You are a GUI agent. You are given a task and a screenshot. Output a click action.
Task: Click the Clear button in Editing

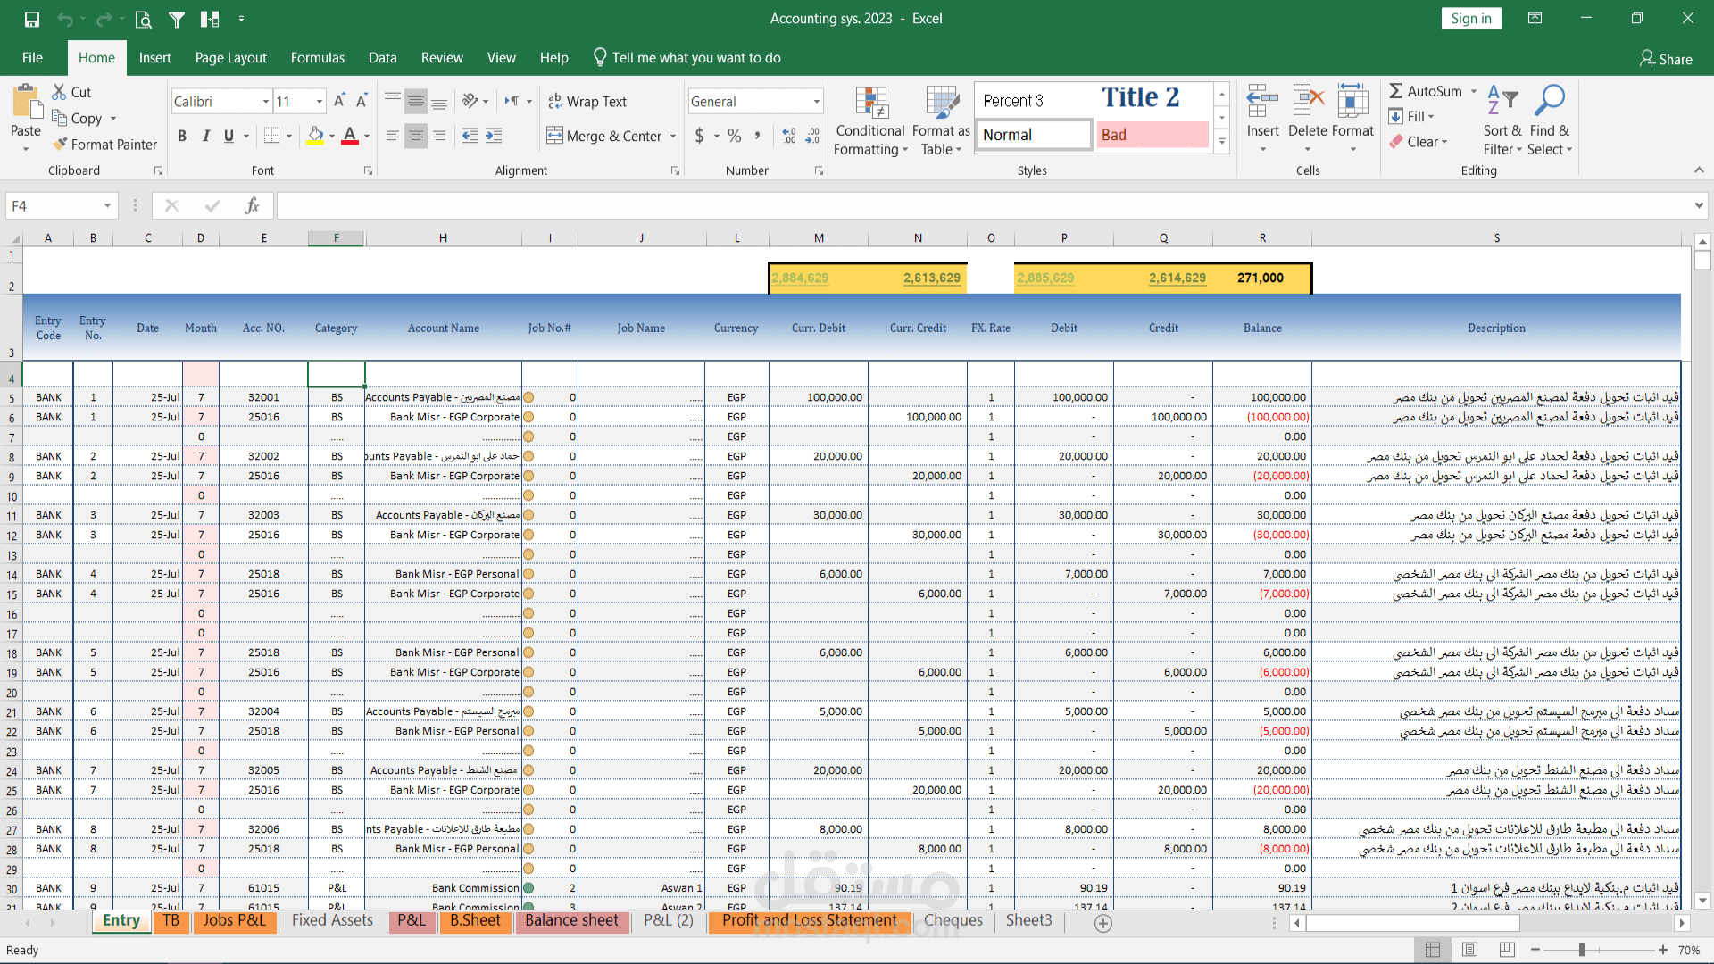[x=1419, y=142]
